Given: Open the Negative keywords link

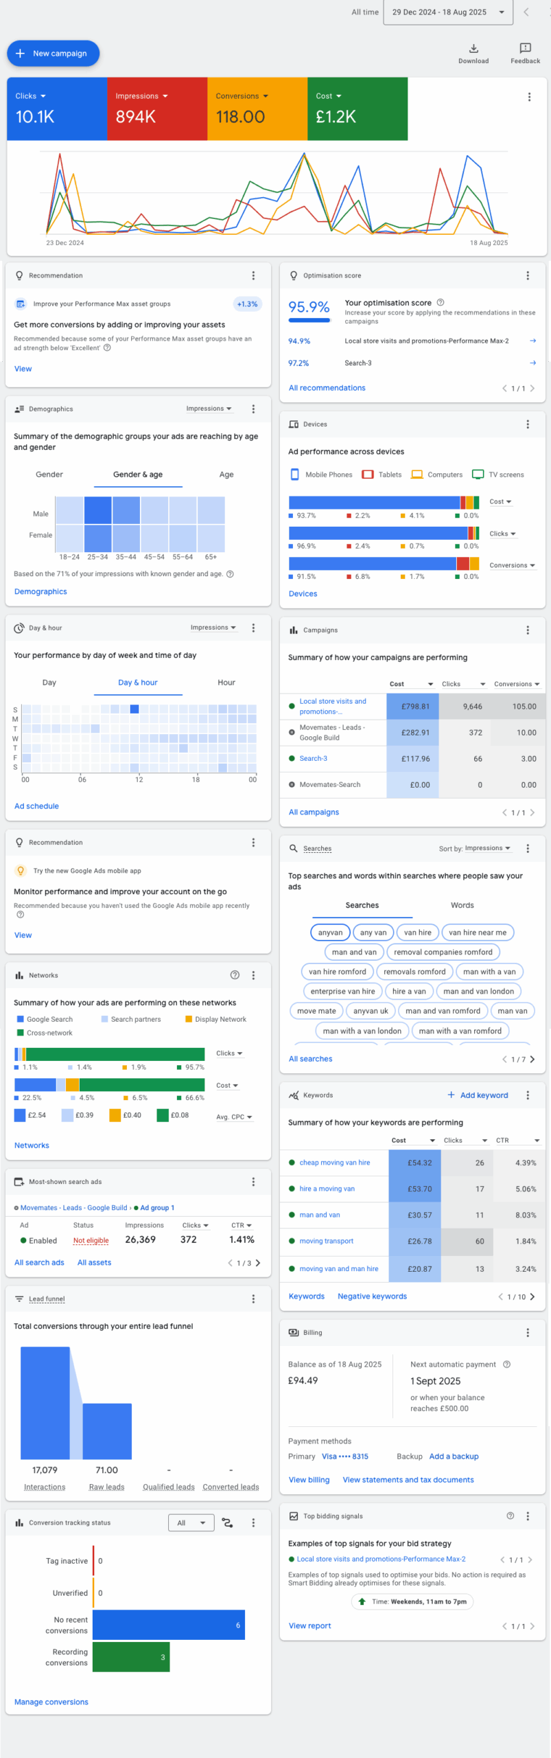Looking at the screenshot, I should (372, 1297).
